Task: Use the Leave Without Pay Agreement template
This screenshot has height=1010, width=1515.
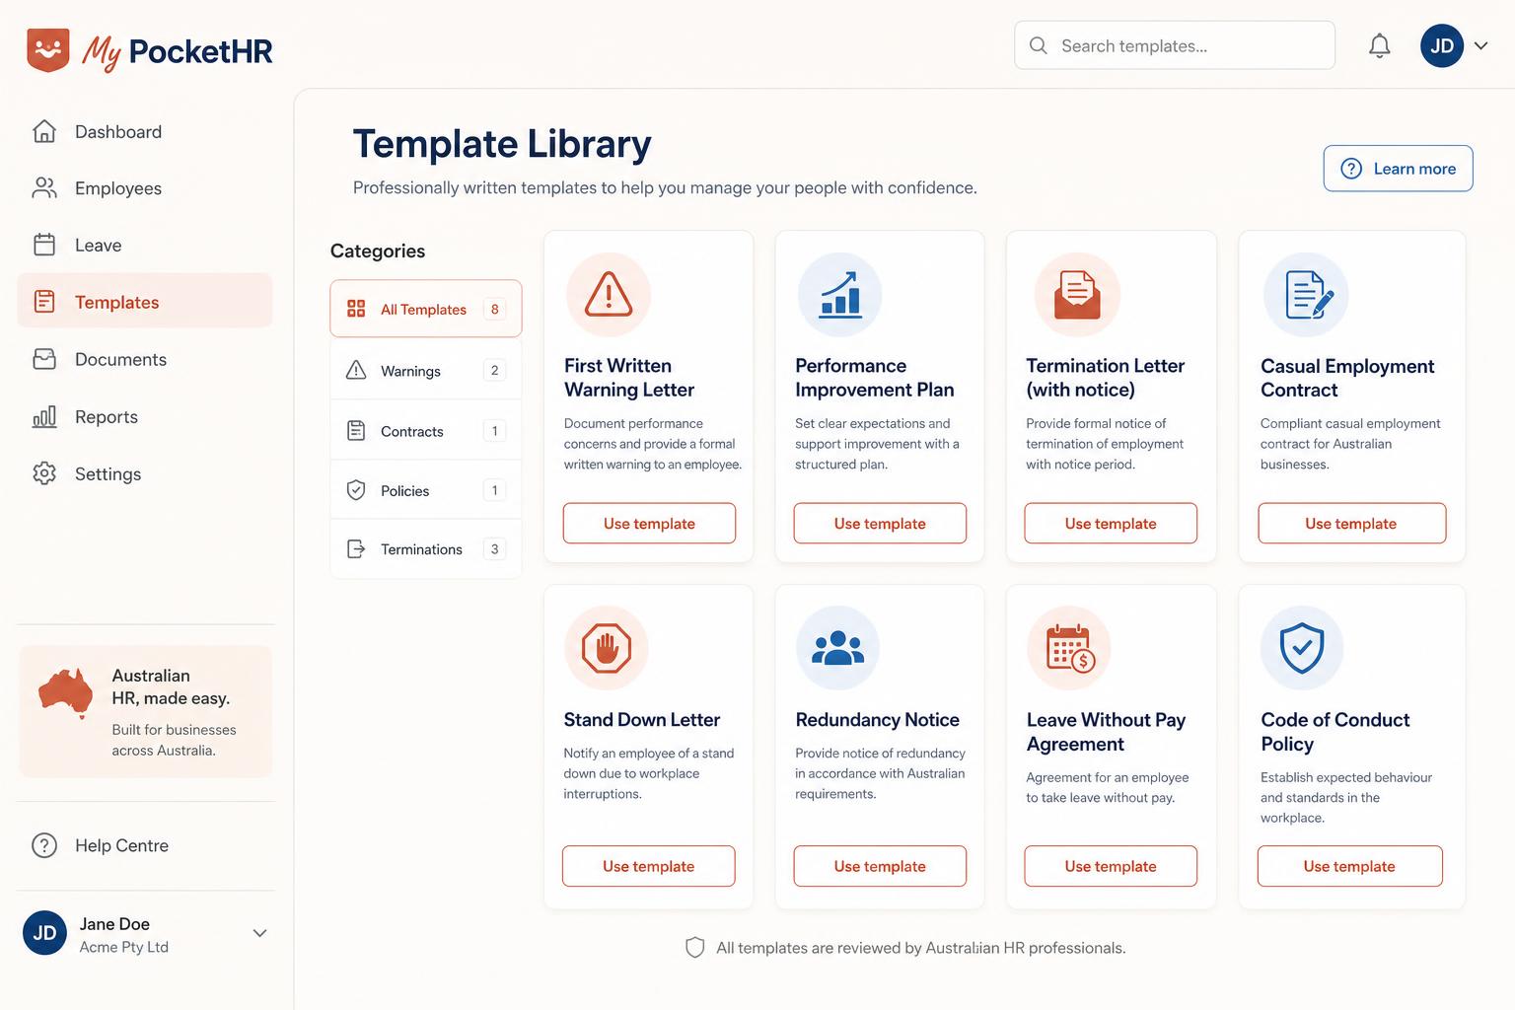Action: tap(1111, 866)
